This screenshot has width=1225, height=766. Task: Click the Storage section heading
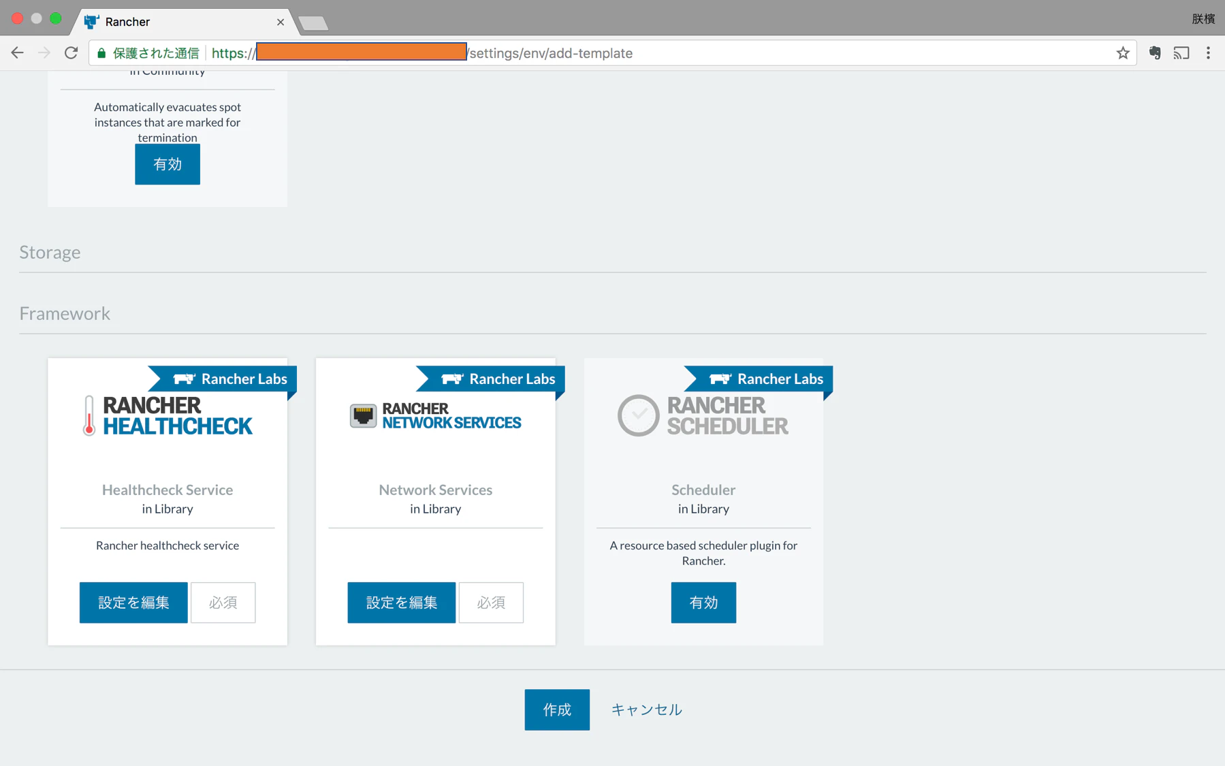50,253
